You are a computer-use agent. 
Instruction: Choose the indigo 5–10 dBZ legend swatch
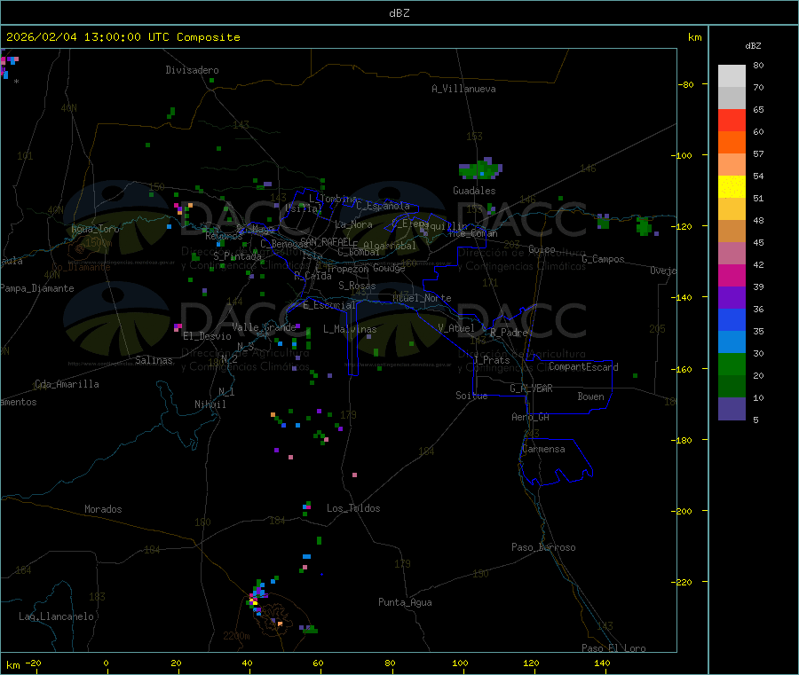click(732, 409)
